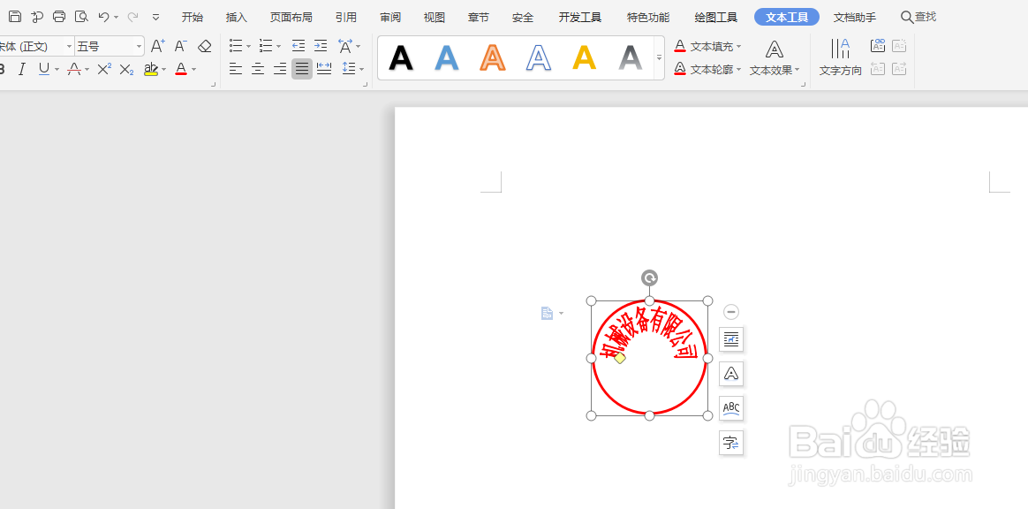Open 文档助手 document assistant

(853, 16)
